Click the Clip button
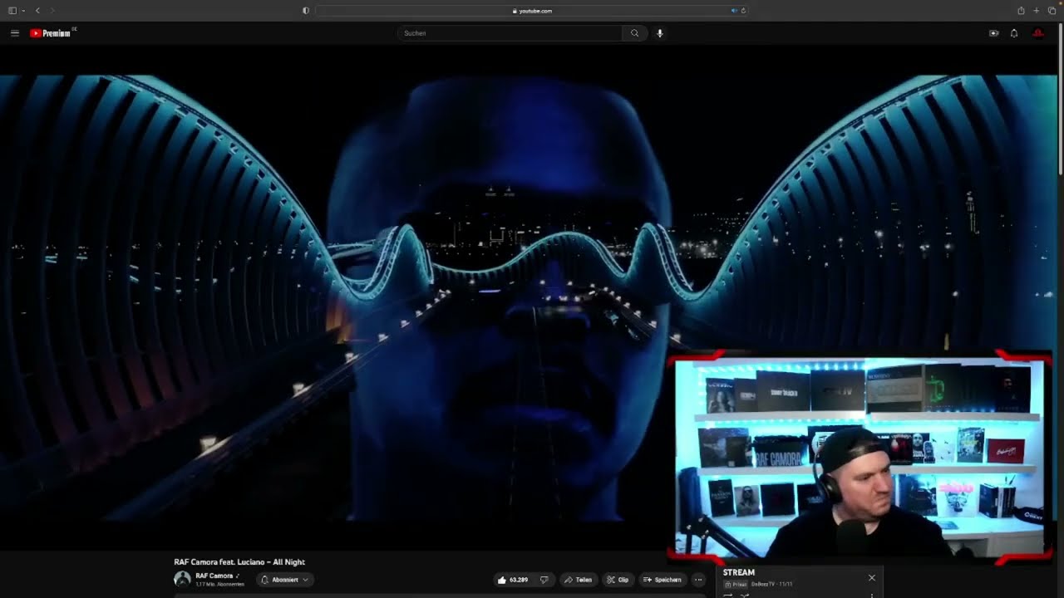1064x598 pixels. pyautogui.click(x=618, y=580)
